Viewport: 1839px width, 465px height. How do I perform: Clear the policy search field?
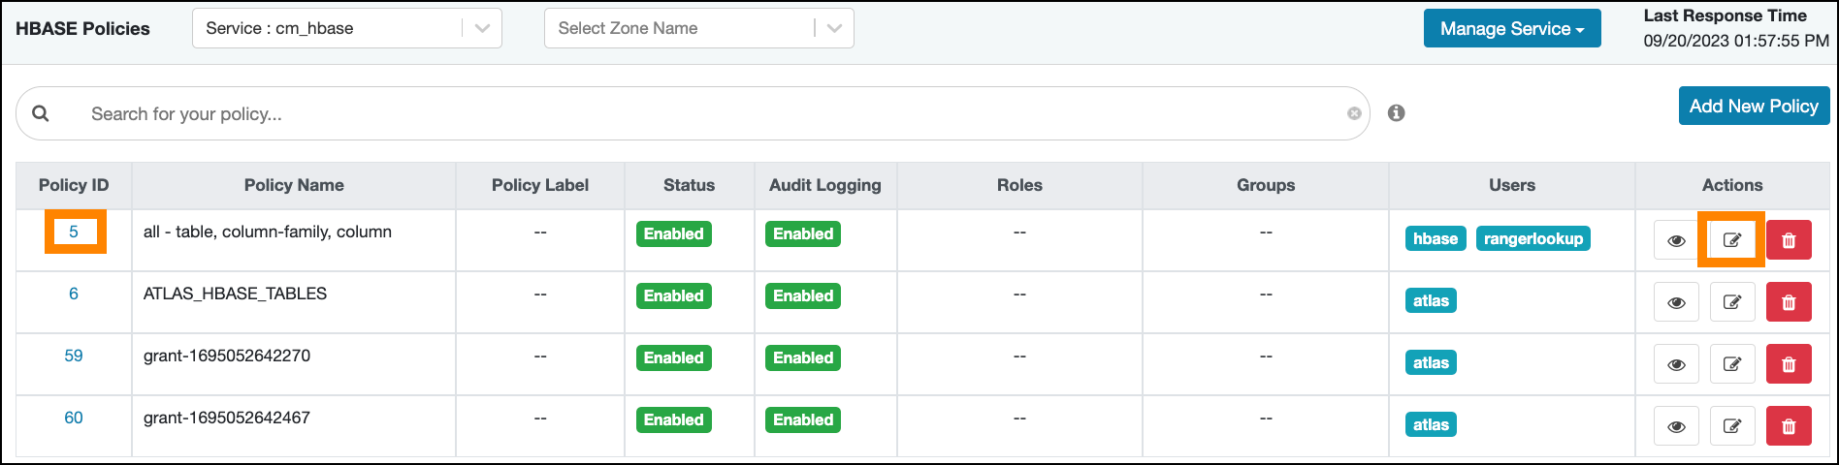1354,113
